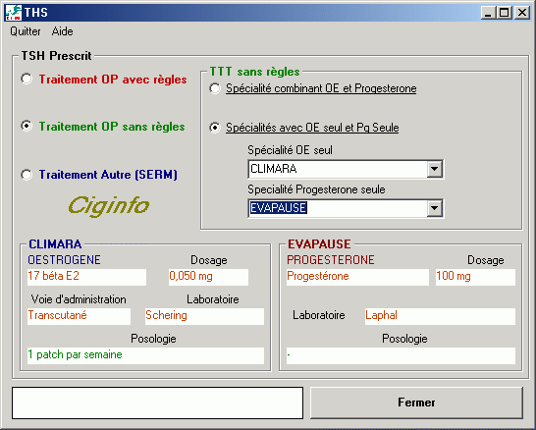Viewport: 536px width, 430px height.
Task: Open the Aide menu
Action: pos(62,31)
